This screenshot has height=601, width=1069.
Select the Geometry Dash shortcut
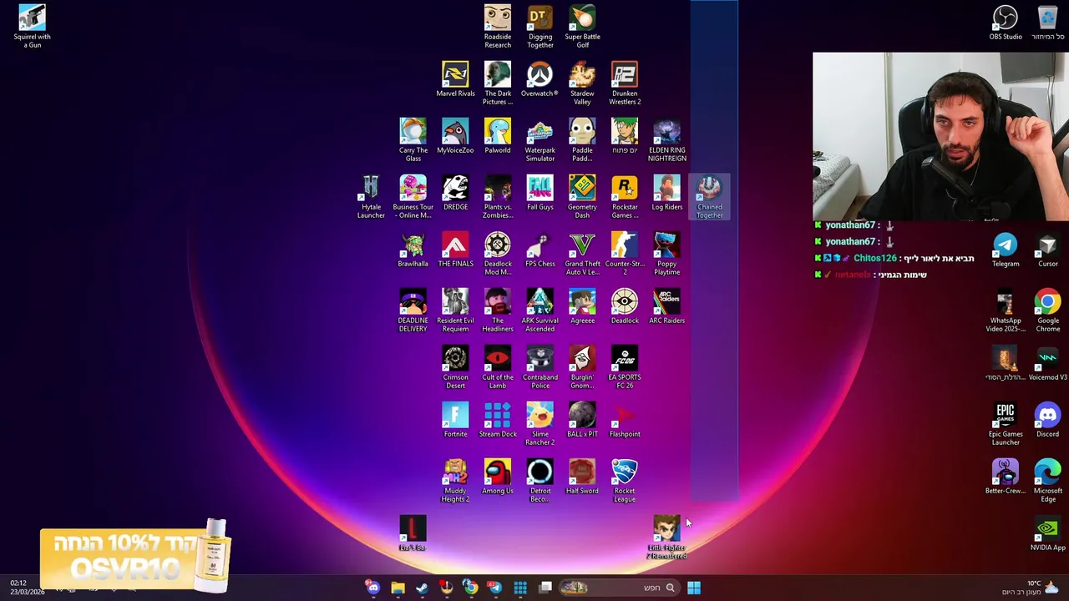click(582, 197)
